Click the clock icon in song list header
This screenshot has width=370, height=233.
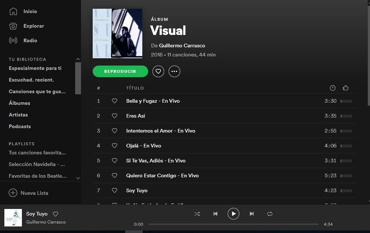coord(332,88)
